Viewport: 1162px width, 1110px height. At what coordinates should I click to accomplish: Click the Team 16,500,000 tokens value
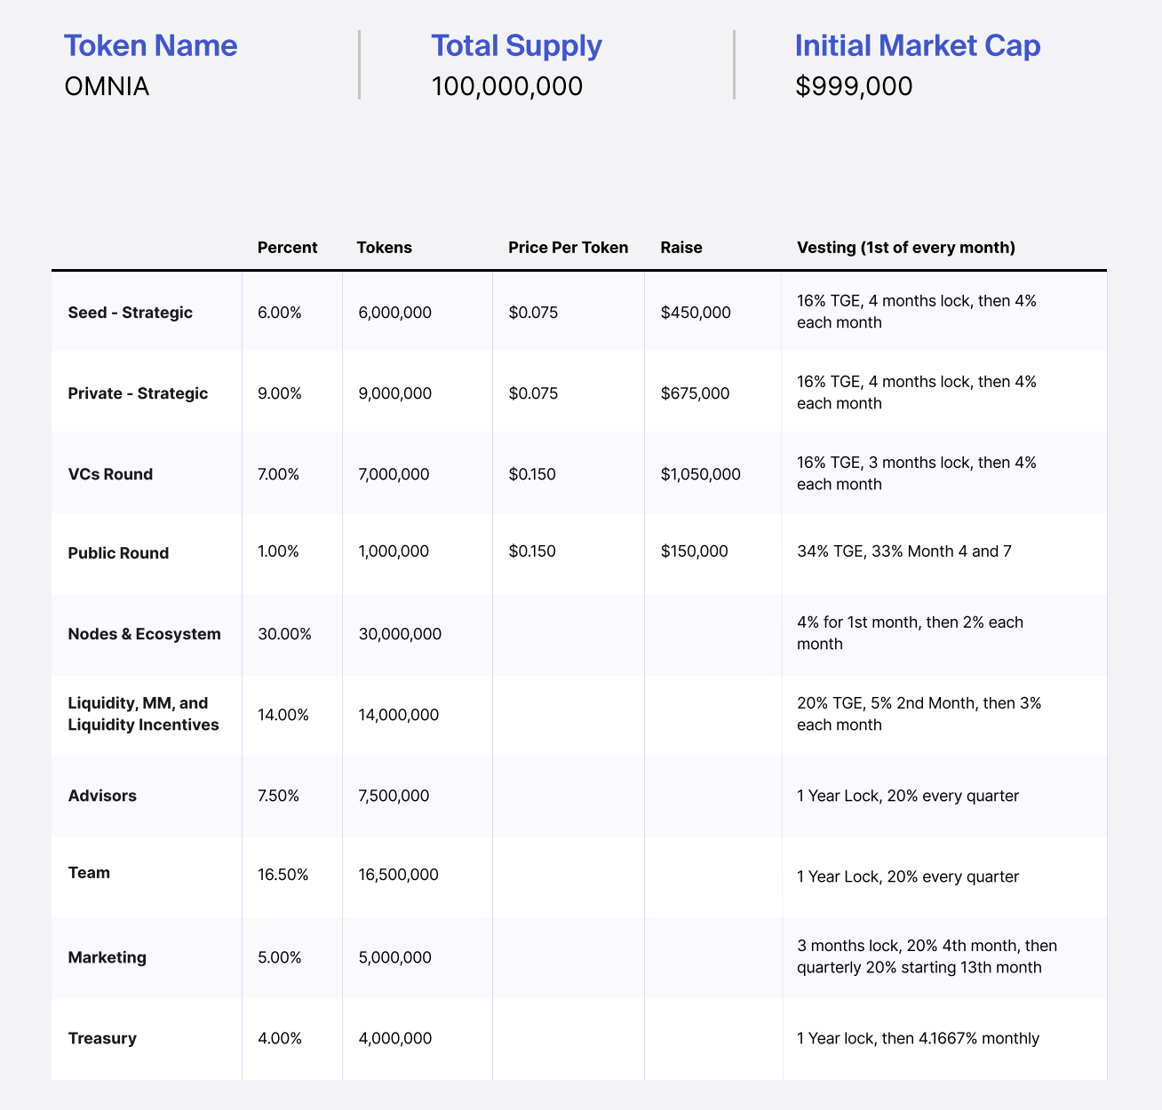click(397, 874)
